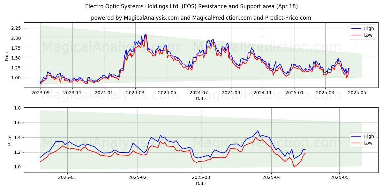The height and width of the screenshot is (191, 383).
Task: Click the 2025-03 tick label on the upper chart
Action: pos(325,92)
